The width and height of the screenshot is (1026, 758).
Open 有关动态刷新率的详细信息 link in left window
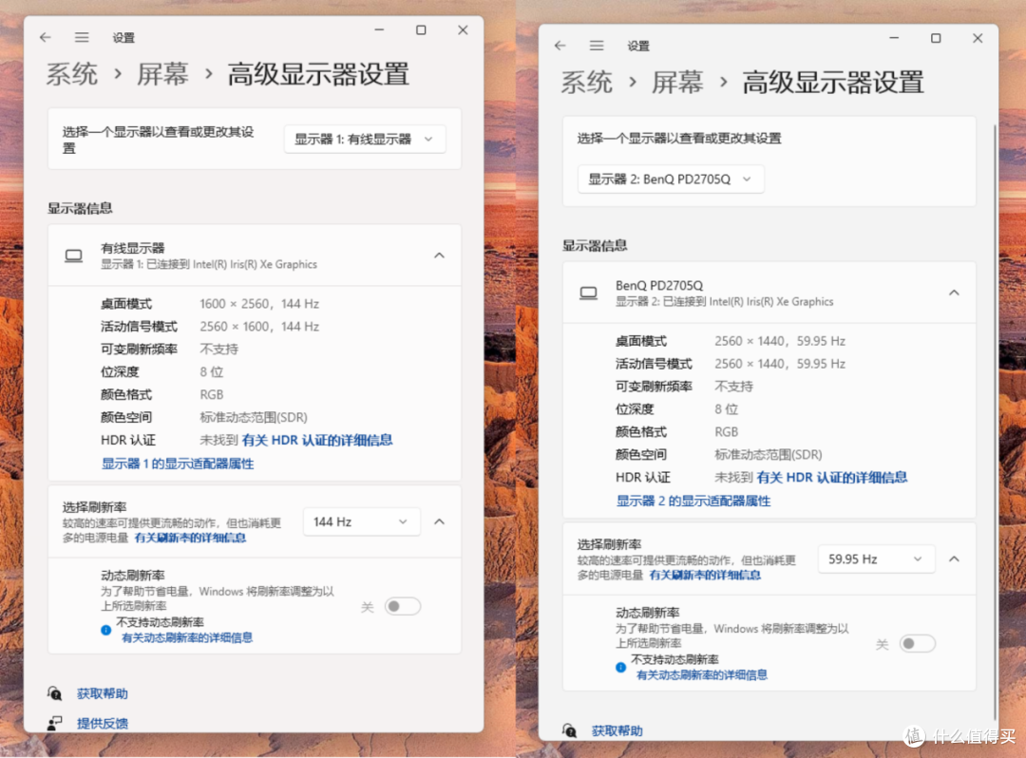point(187,637)
